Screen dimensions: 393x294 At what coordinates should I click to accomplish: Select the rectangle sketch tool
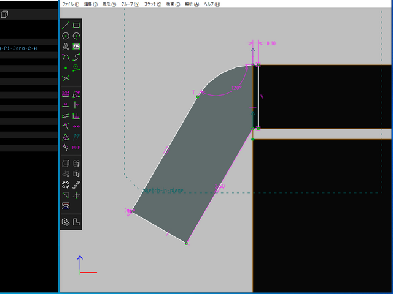click(76, 25)
